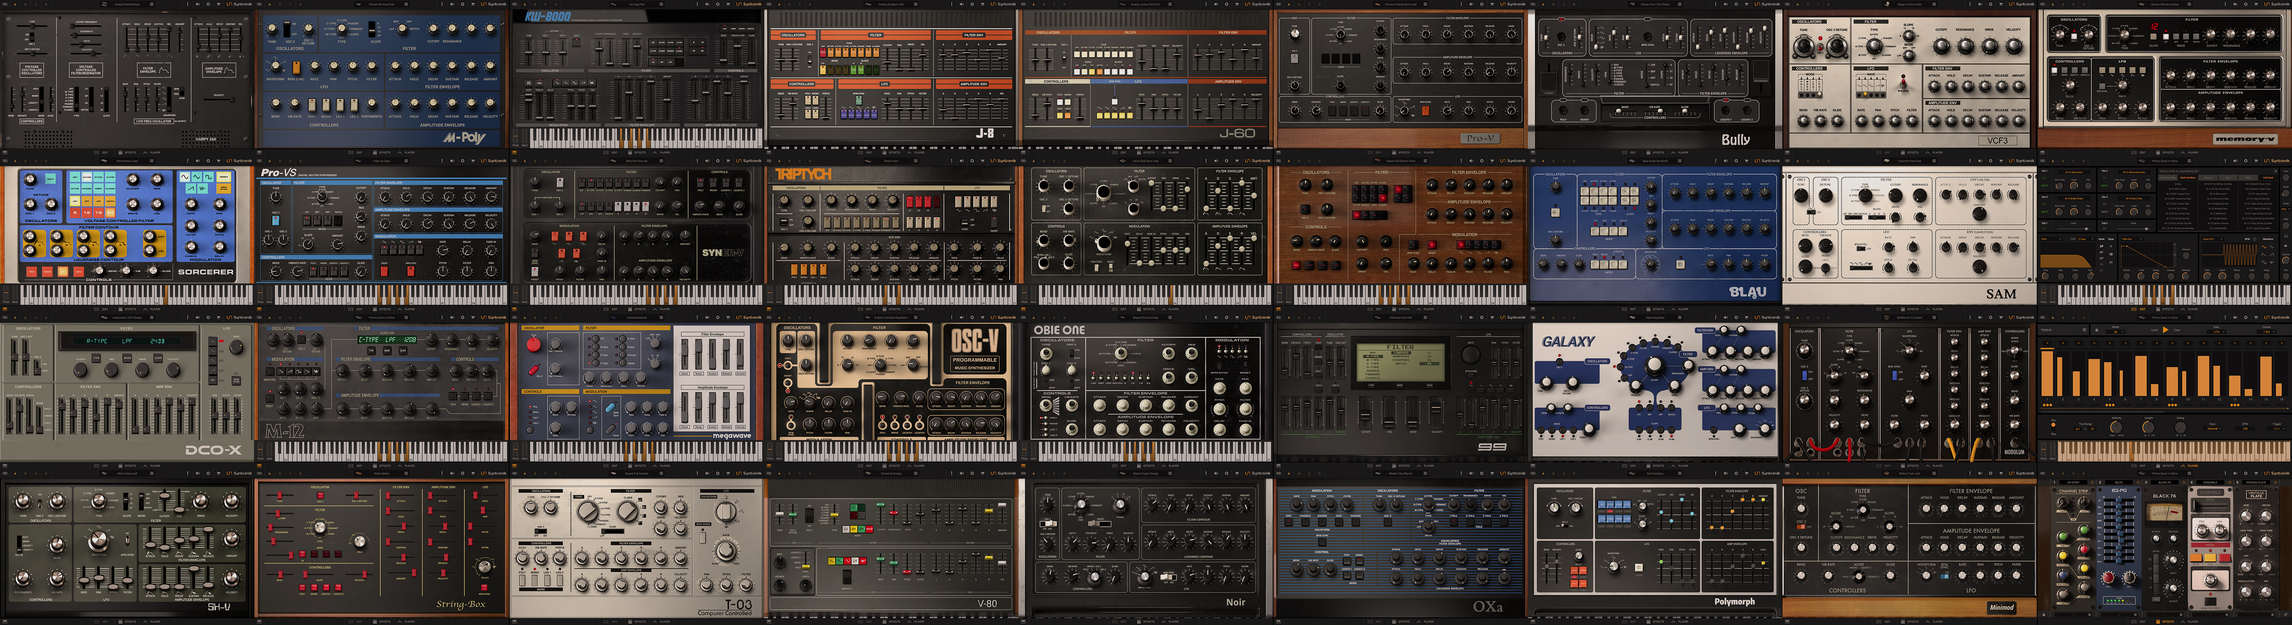Switch OSC 2 on in Minimod
This screenshot has width=2292, height=625.
pos(1801,527)
